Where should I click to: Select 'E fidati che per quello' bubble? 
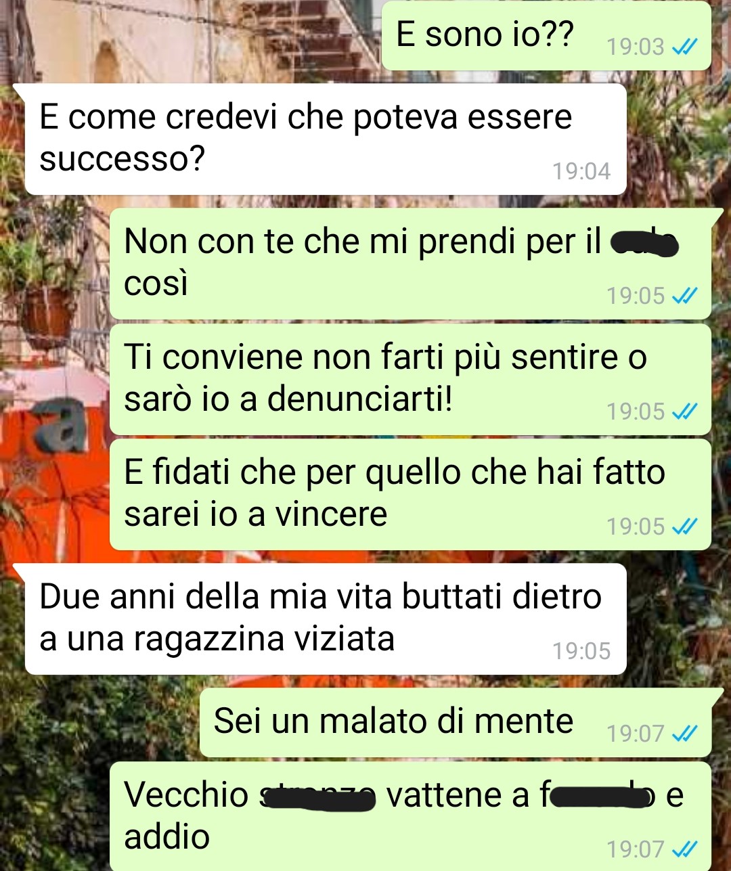pyautogui.click(x=410, y=494)
